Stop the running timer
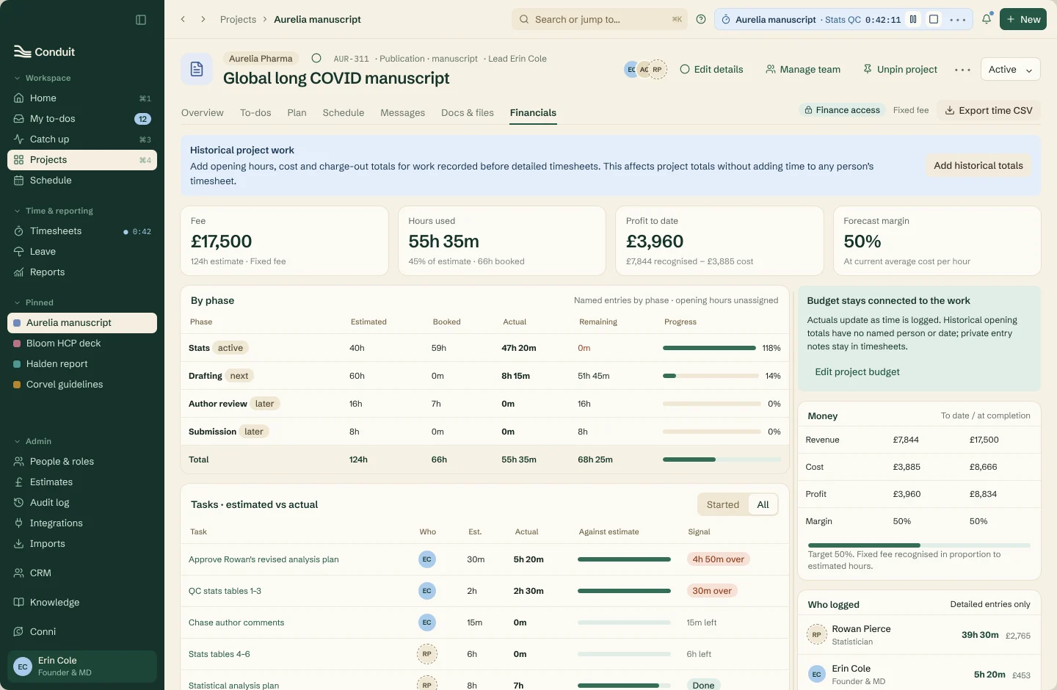The height and width of the screenshot is (690, 1057). click(x=934, y=20)
